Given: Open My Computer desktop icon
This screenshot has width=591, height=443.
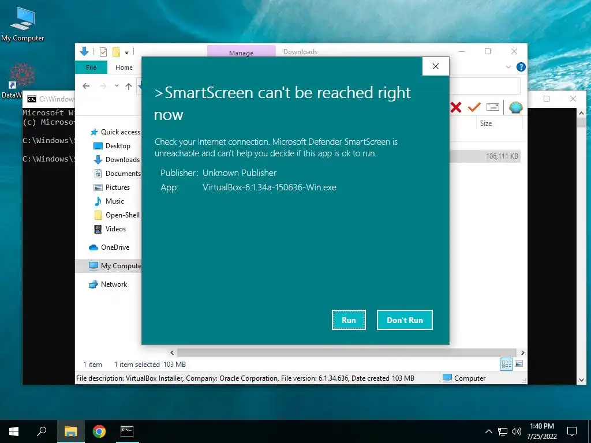Looking at the screenshot, I should tap(23, 24).
